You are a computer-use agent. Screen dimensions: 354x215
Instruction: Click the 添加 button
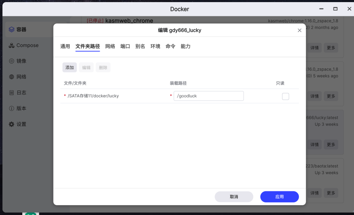coord(69,68)
